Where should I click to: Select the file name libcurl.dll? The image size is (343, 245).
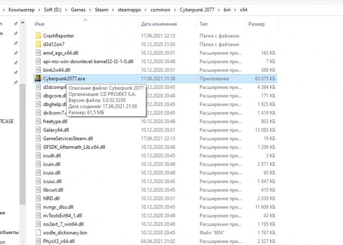[x=53, y=190]
